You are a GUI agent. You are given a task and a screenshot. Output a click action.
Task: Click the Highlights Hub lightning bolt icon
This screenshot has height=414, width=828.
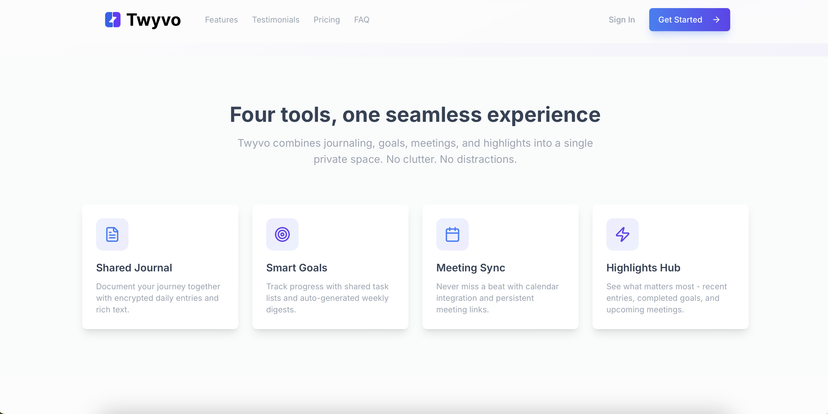pos(622,234)
